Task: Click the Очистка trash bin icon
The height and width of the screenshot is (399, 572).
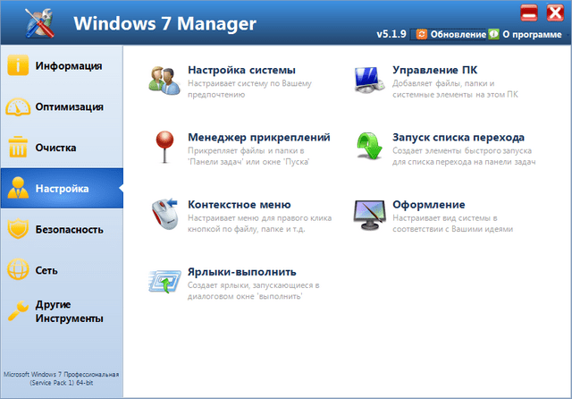Action: pyautogui.click(x=18, y=147)
